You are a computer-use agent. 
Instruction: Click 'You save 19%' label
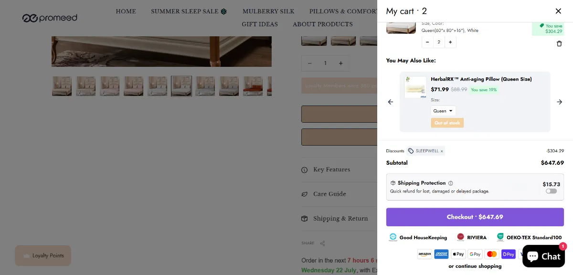point(484,90)
